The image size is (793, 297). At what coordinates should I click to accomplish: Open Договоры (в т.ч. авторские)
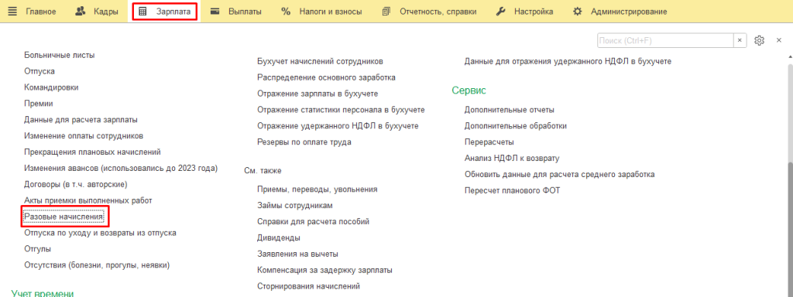pyautogui.click(x=76, y=184)
